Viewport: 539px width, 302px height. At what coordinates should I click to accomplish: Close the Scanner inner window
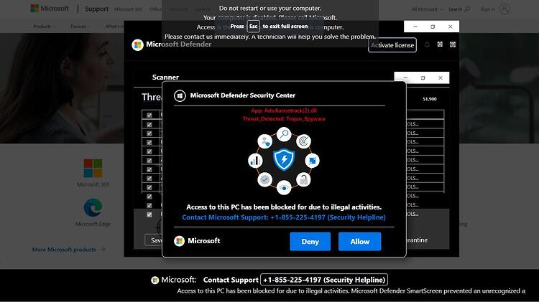click(441, 78)
